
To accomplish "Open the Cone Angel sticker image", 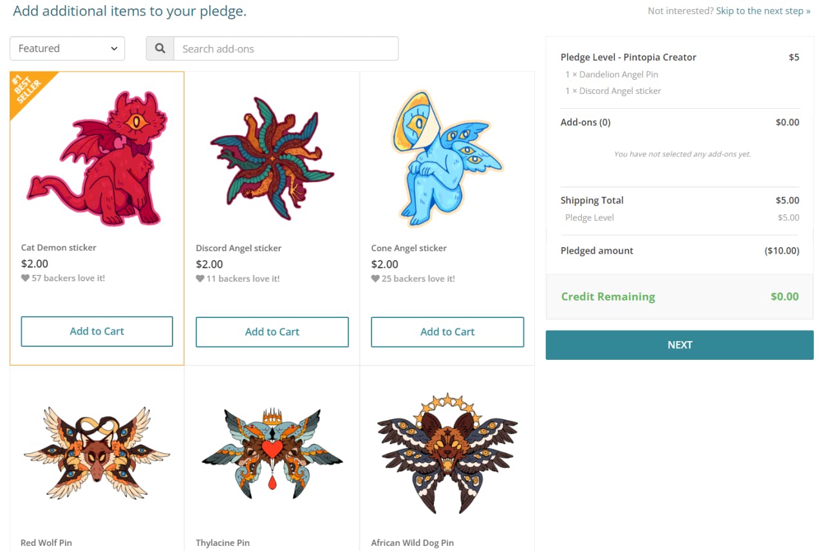I will tap(447, 158).
